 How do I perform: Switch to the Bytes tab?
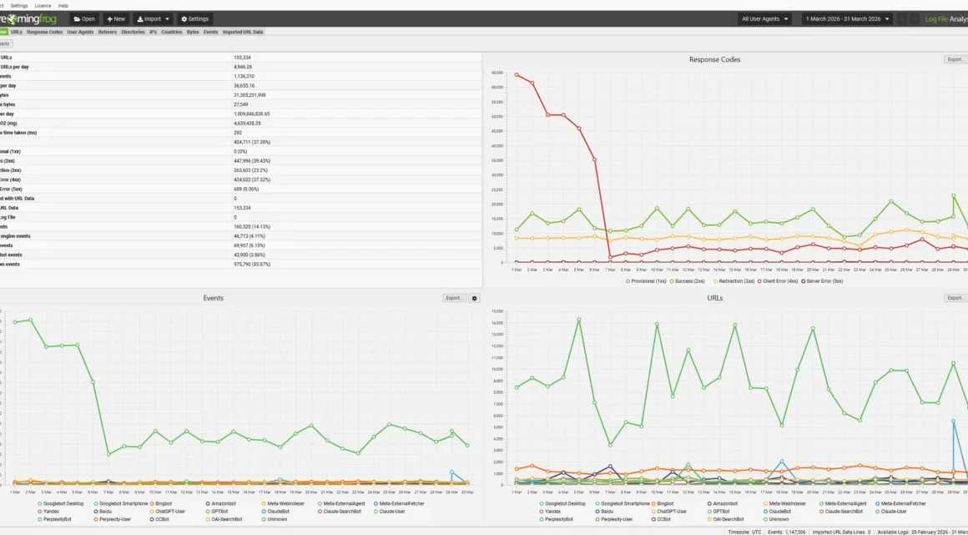coord(193,32)
